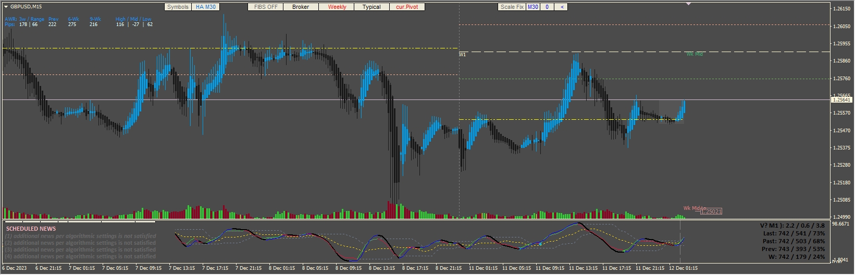The height and width of the screenshot is (275, 855).
Task: Click the 12 Dec 01:15 time axis label
Action: [683, 268]
